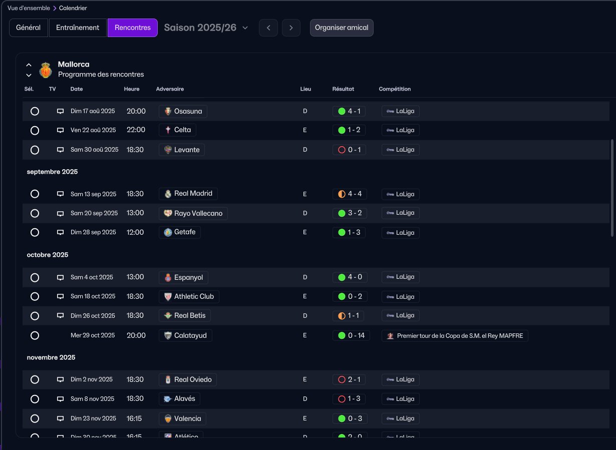Open the Saison 2025/26 dropdown
This screenshot has height=450, width=616.
tap(206, 28)
